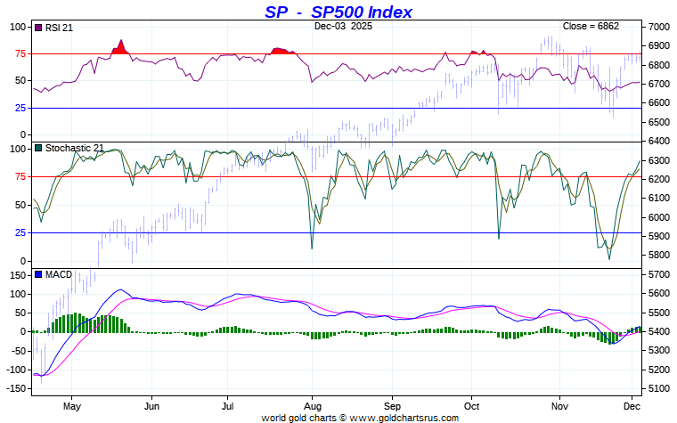677x423 pixels.
Task: Click the '5400' price axis label
Action: pyautogui.click(x=659, y=331)
